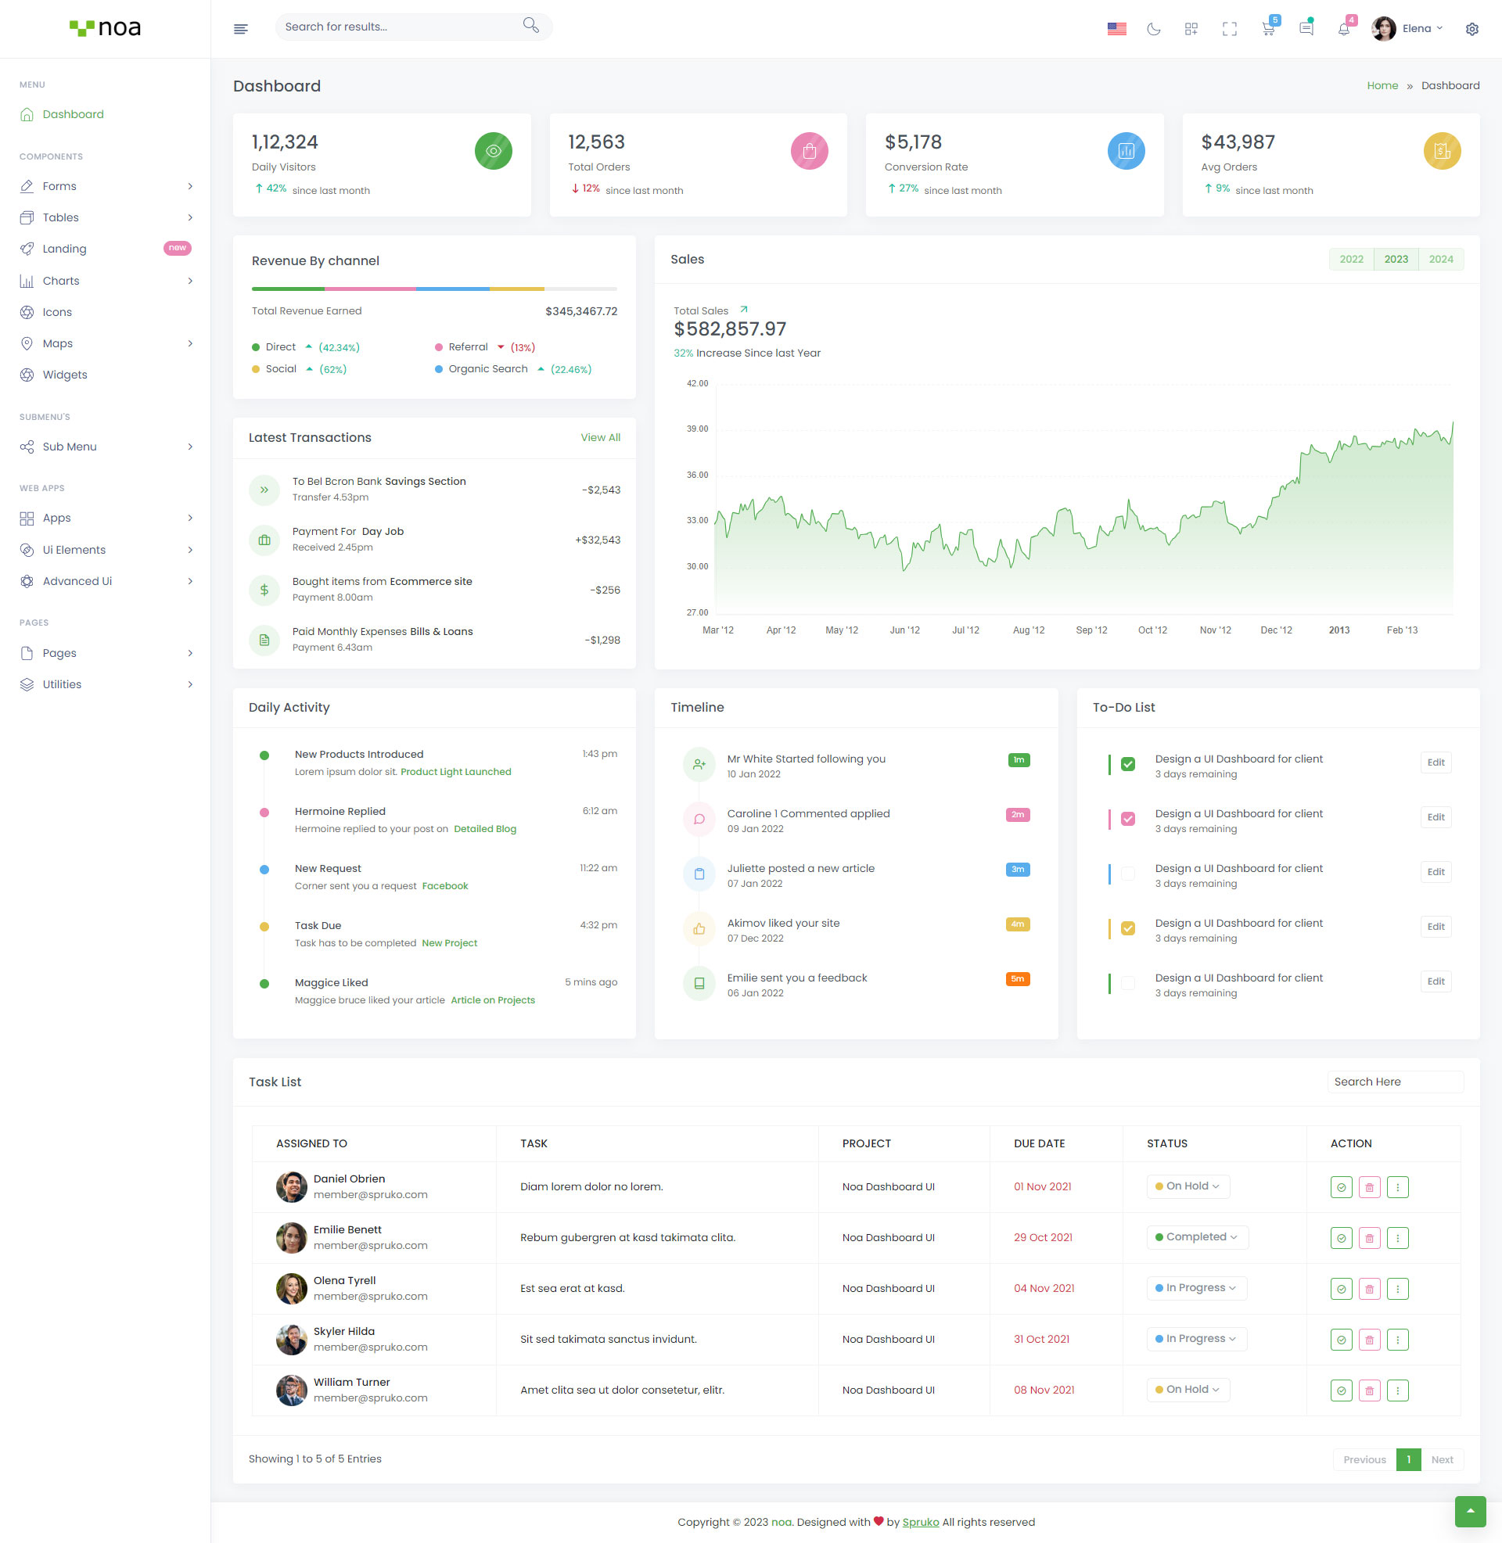Toggle the yellow fourth to-do checkbox
The width and height of the screenshot is (1502, 1543).
(x=1128, y=928)
